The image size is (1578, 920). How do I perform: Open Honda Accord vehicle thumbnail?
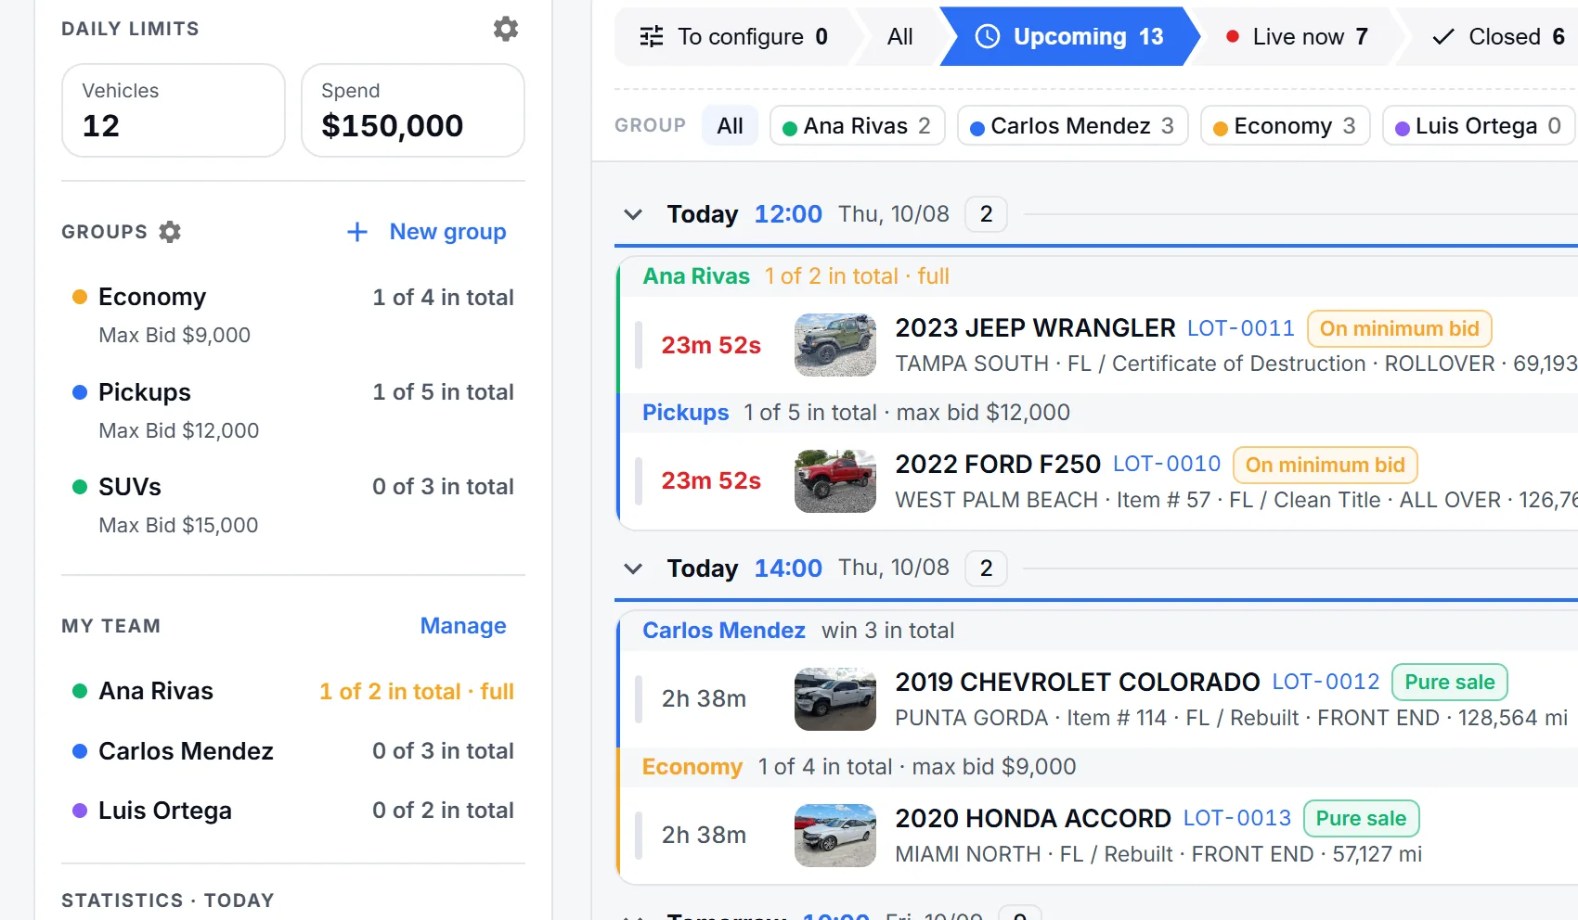click(x=835, y=836)
